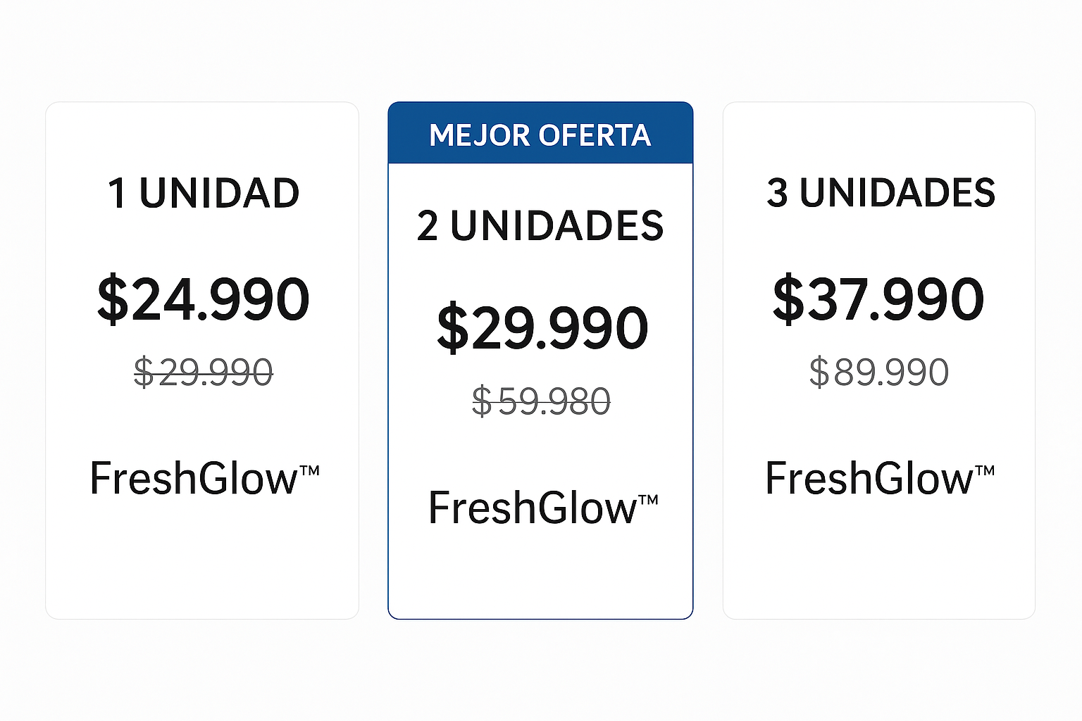Viewport: 1082px width, 721px height.
Task: Click the dollar sign of the $24.990 price
Action: point(113,300)
